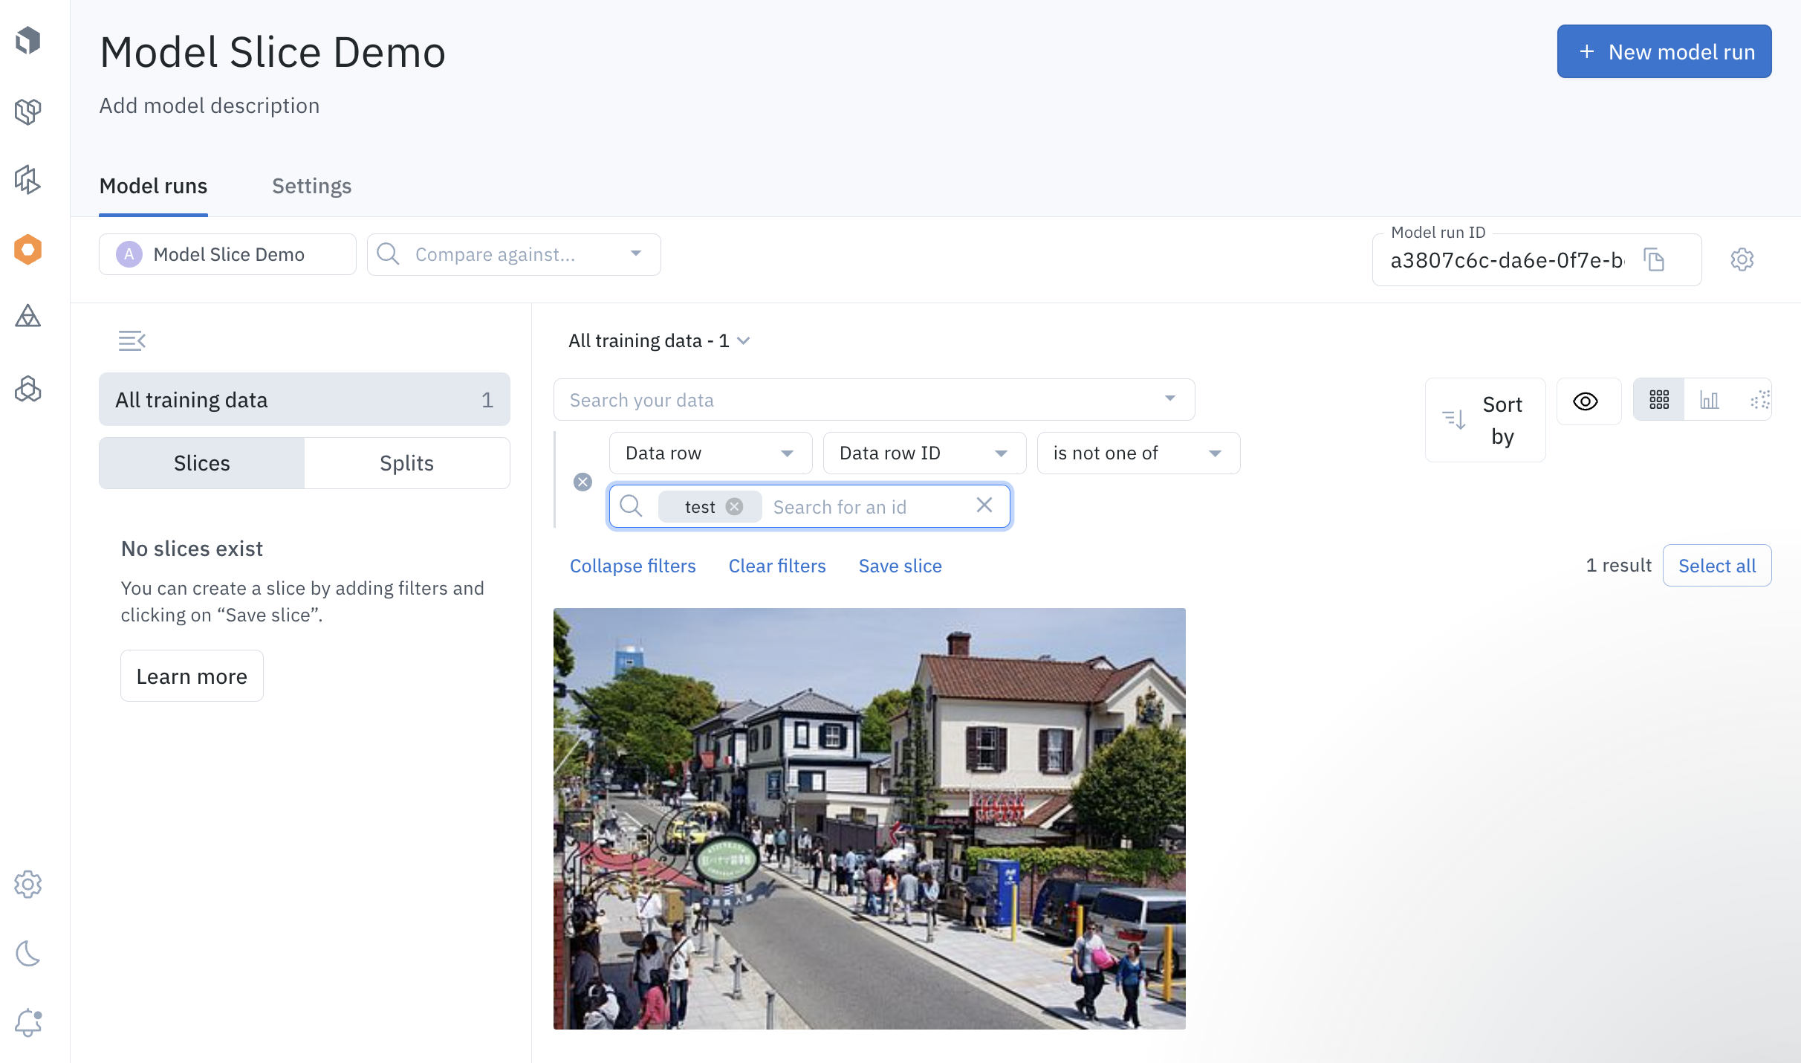
Task: Click Select all results button
Action: [1716, 566]
